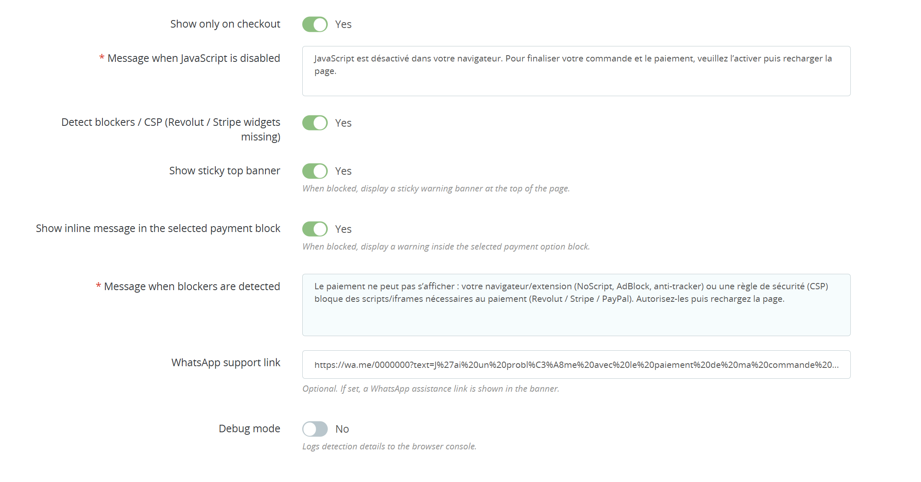Toggle the Show only on checkout switch
The width and height of the screenshot is (921, 482).
[x=315, y=24]
